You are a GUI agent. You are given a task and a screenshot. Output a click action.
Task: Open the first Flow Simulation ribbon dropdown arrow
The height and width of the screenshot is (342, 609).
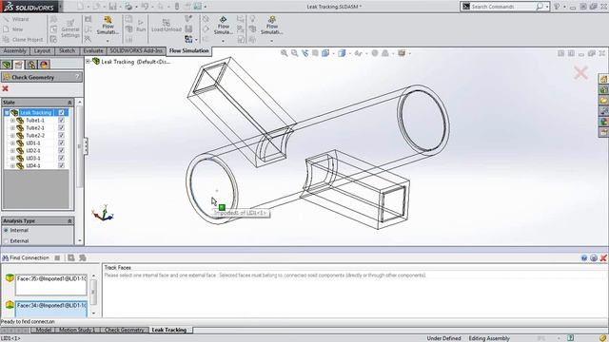(108, 40)
